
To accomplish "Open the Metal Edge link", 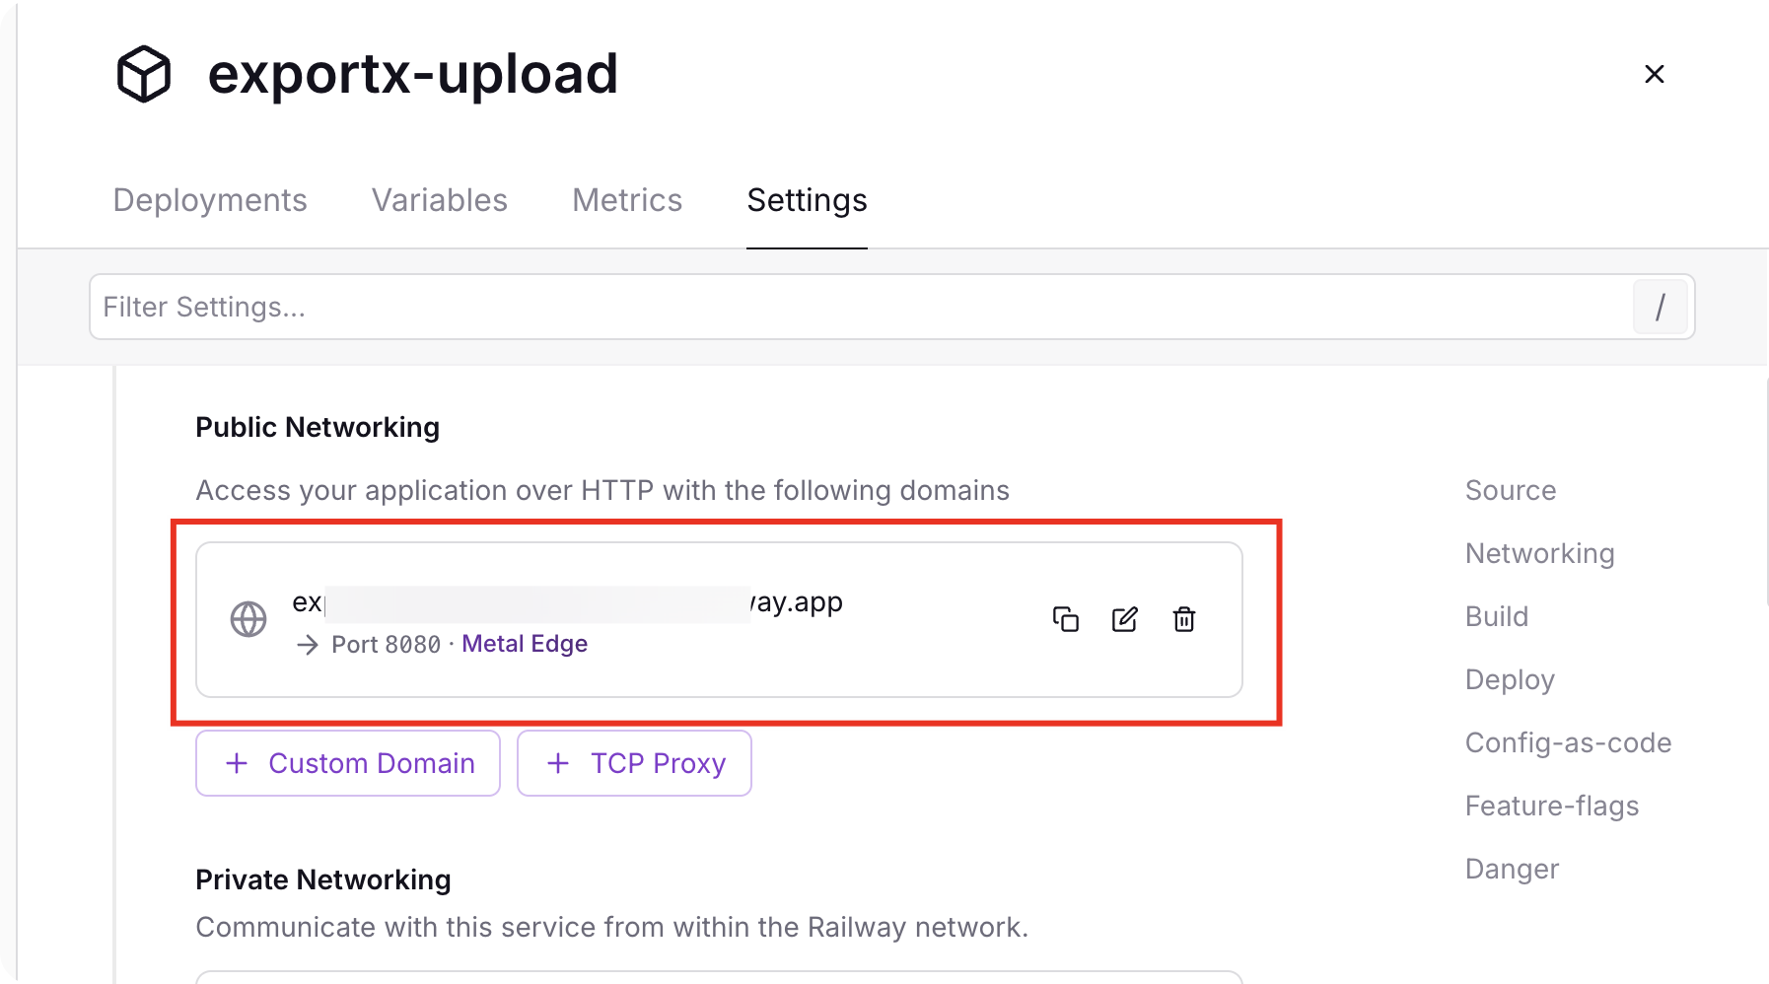I will (525, 644).
